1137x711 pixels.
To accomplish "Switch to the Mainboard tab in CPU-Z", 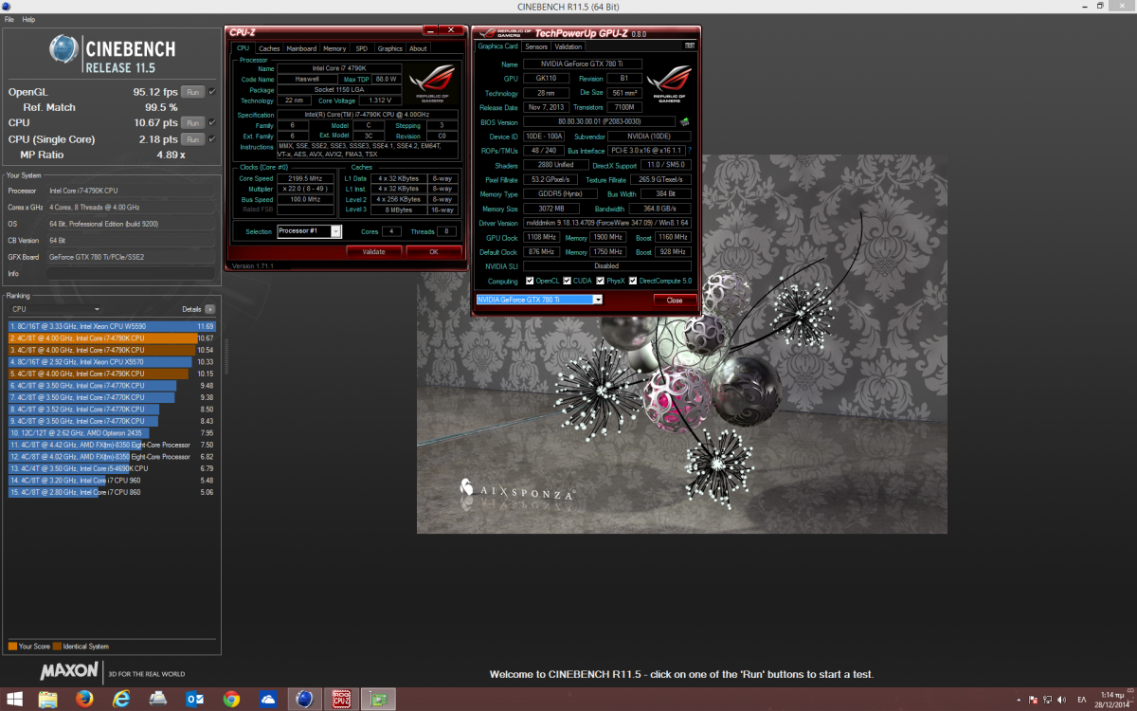I will tap(301, 48).
